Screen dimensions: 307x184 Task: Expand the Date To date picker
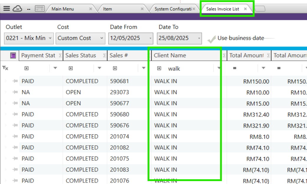[x=199, y=38]
